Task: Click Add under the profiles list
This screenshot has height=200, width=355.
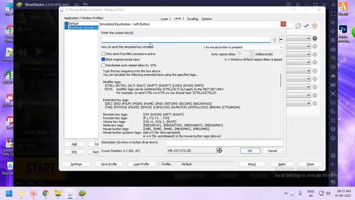Action: (74, 144)
